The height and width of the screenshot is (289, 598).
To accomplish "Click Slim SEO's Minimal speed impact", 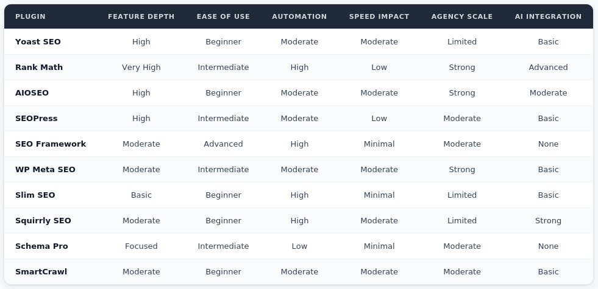I will 379,195.
